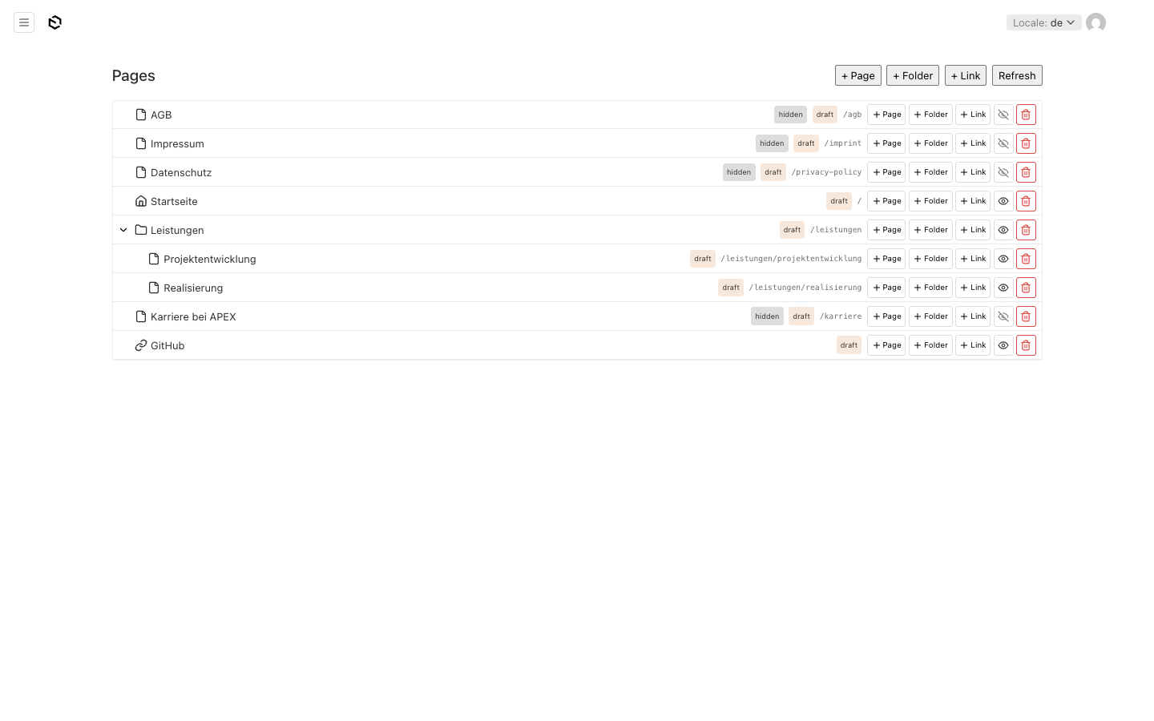
Task: Click the Refresh button
Action: point(1017,75)
